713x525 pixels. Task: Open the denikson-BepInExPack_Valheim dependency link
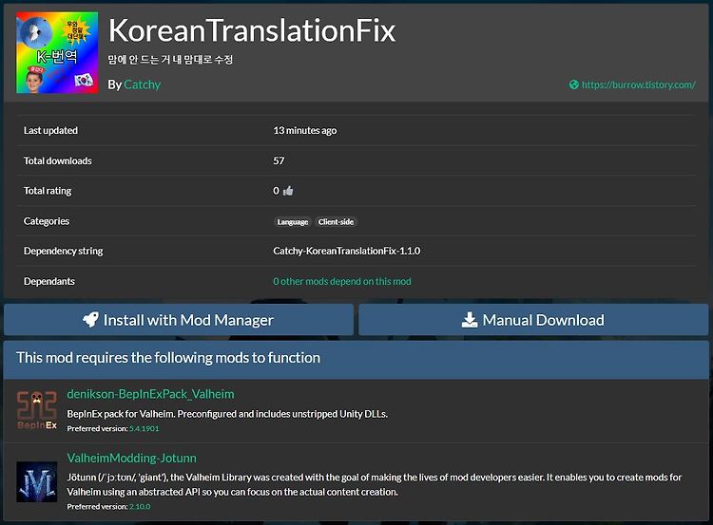coord(150,394)
